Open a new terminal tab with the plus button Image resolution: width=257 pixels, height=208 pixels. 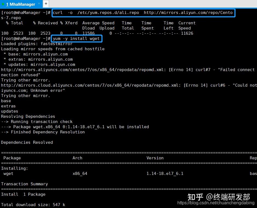[45, 4]
